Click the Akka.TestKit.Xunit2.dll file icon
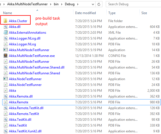The width and height of the screenshot is (161, 134). (x=6, y=131)
